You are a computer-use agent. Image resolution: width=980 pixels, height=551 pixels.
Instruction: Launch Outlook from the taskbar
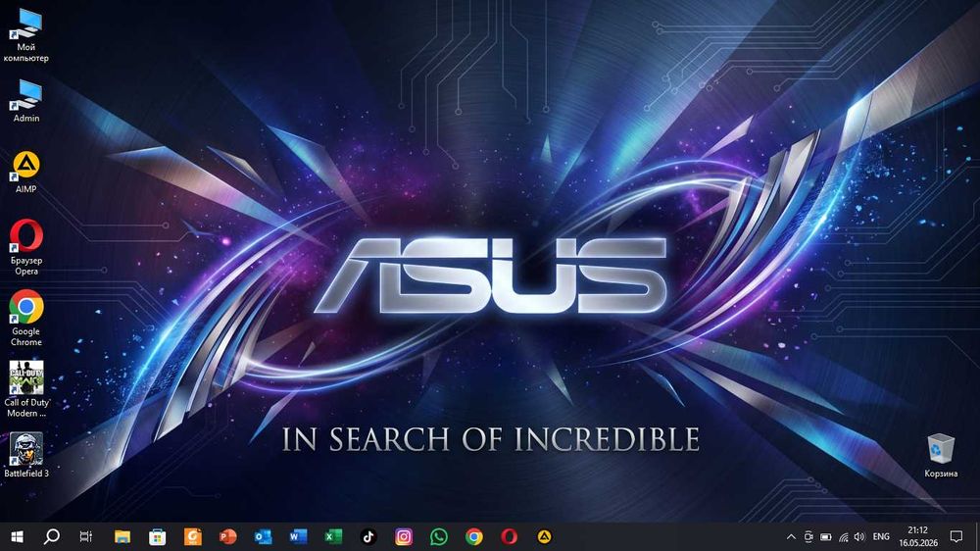(x=263, y=536)
